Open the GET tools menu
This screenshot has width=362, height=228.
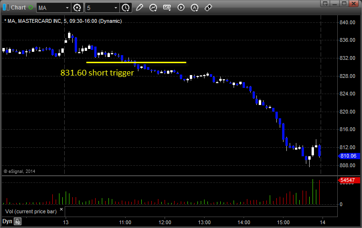coord(167,8)
